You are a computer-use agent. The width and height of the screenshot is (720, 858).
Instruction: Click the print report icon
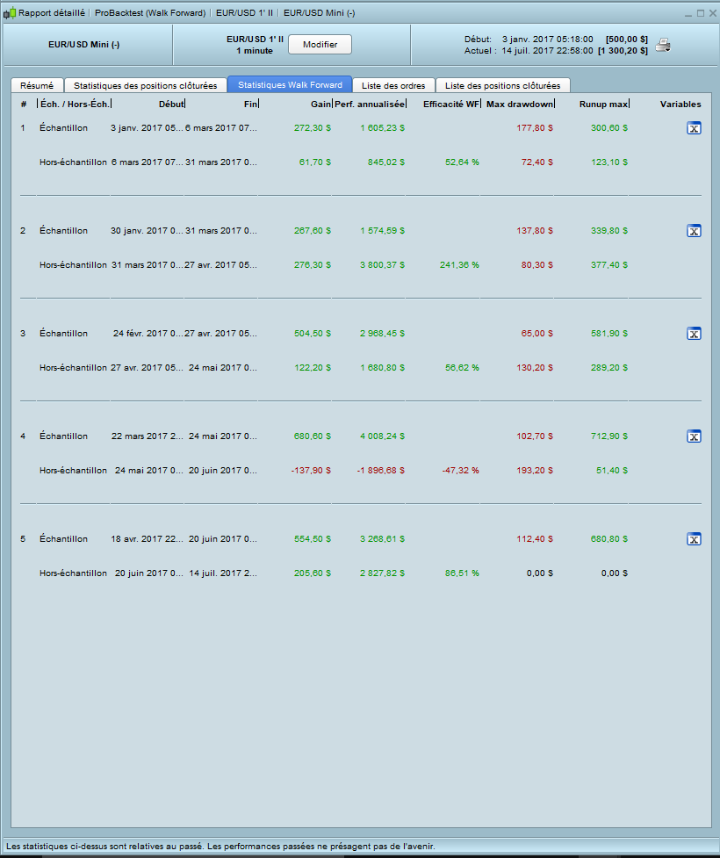coord(663,45)
